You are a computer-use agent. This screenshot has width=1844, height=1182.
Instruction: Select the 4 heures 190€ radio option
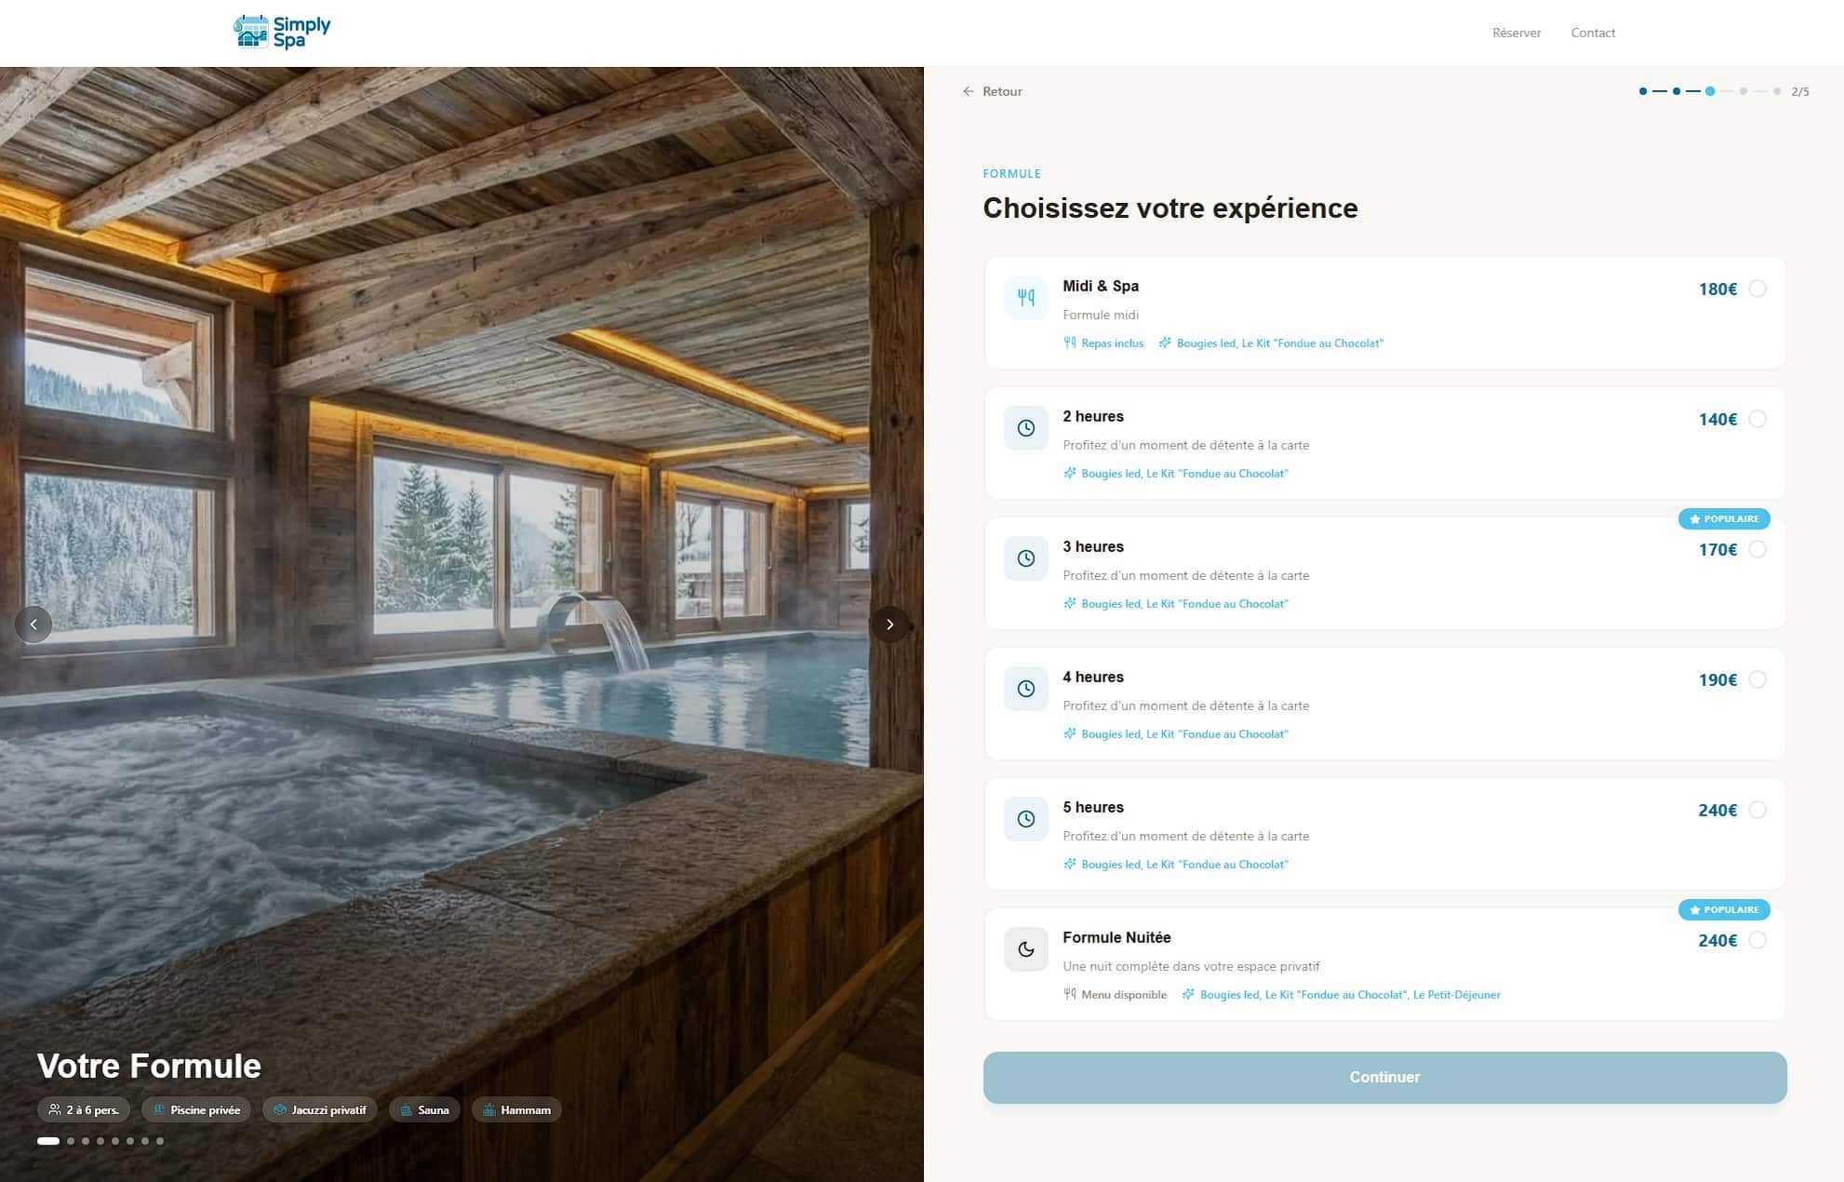pos(1757,679)
